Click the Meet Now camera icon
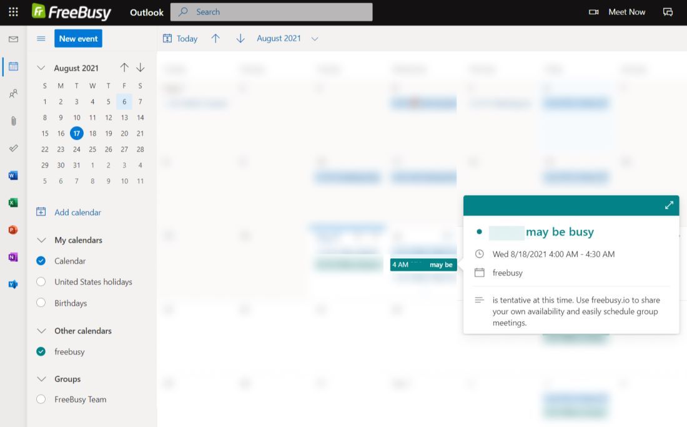Image resolution: width=687 pixels, height=427 pixels. coord(594,12)
